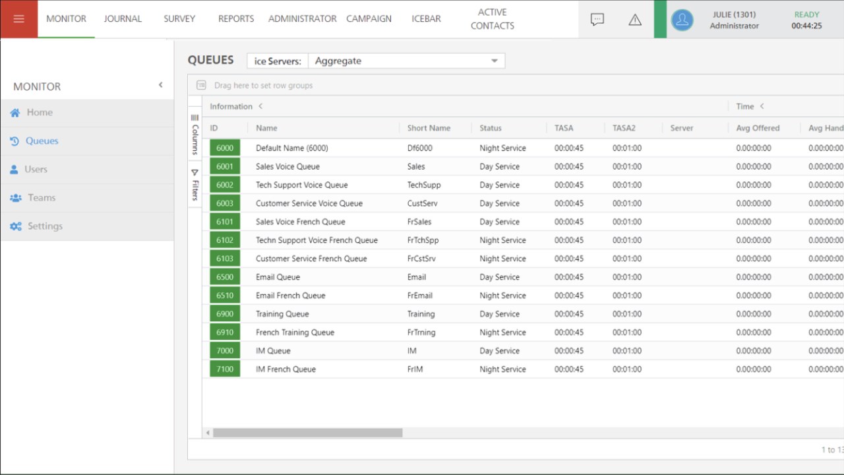Open the CAMPAIGN tab
This screenshot has height=475, width=844.
pos(369,18)
